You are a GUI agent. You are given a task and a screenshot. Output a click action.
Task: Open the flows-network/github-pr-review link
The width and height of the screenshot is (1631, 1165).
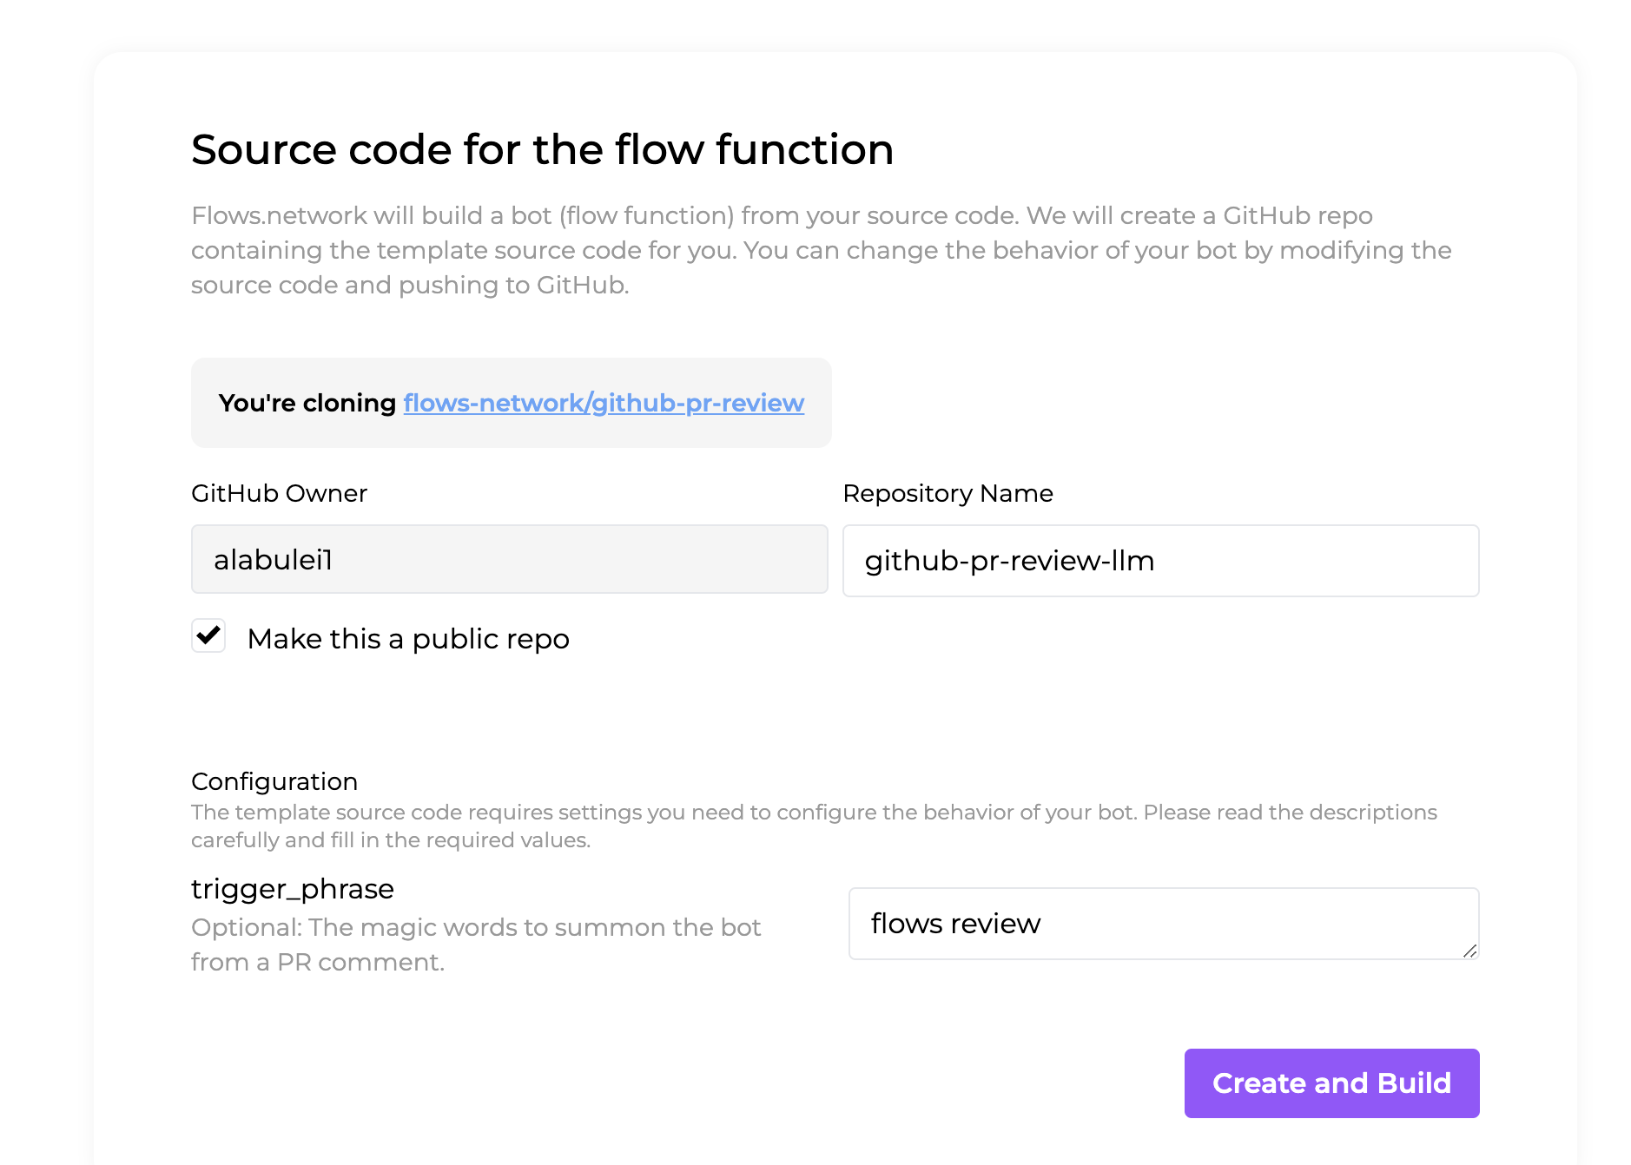click(604, 403)
